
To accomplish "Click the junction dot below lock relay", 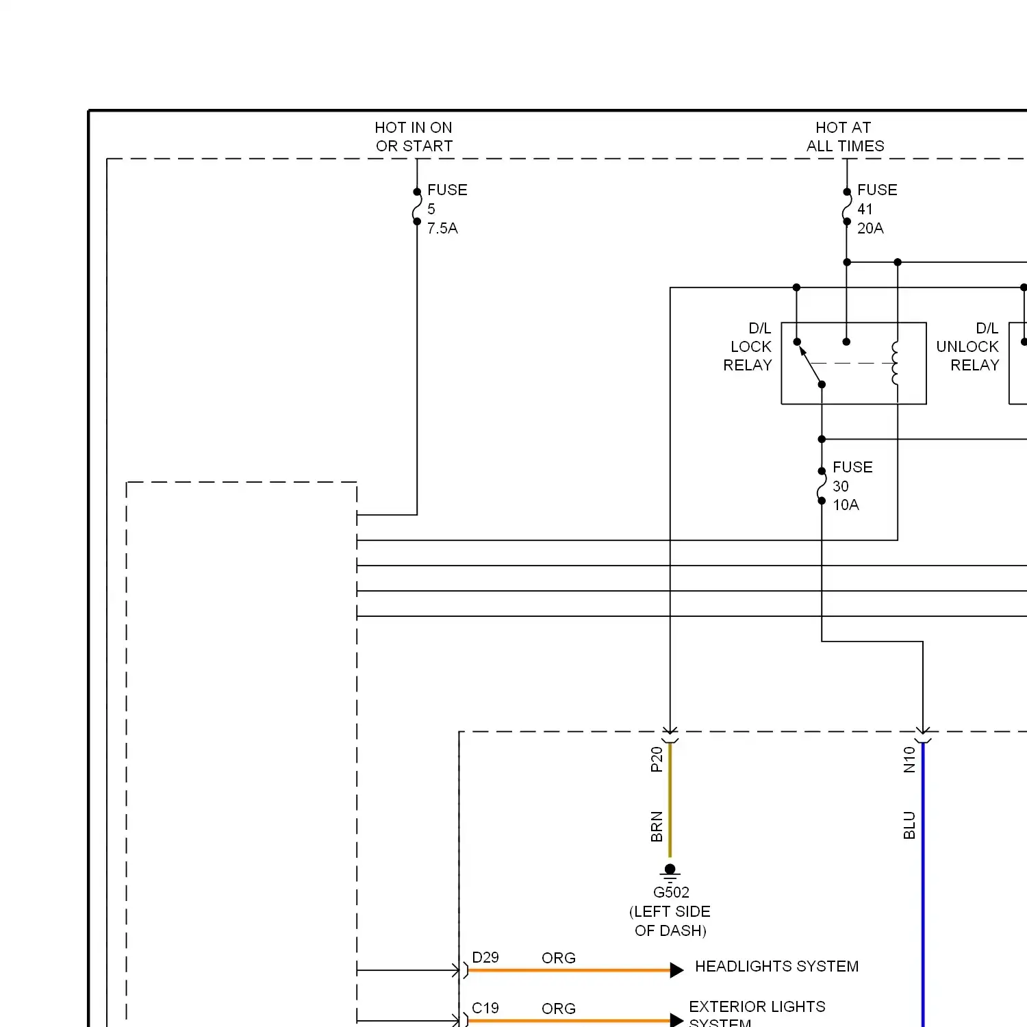I will (822, 439).
